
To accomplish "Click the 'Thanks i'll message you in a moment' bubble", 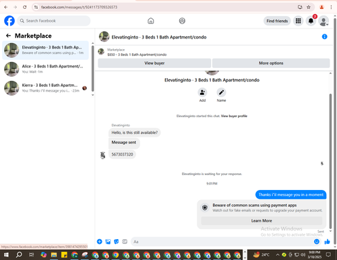I will [x=290, y=195].
